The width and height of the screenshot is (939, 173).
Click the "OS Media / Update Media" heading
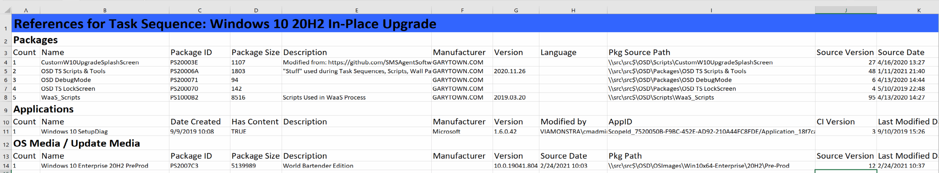point(76,143)
